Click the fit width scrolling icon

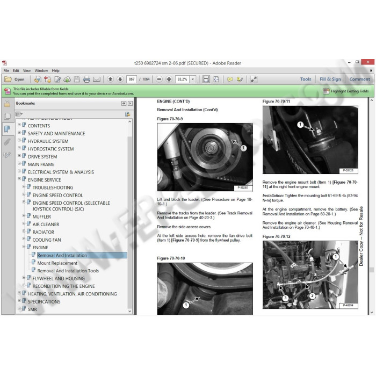pos(206,79)
